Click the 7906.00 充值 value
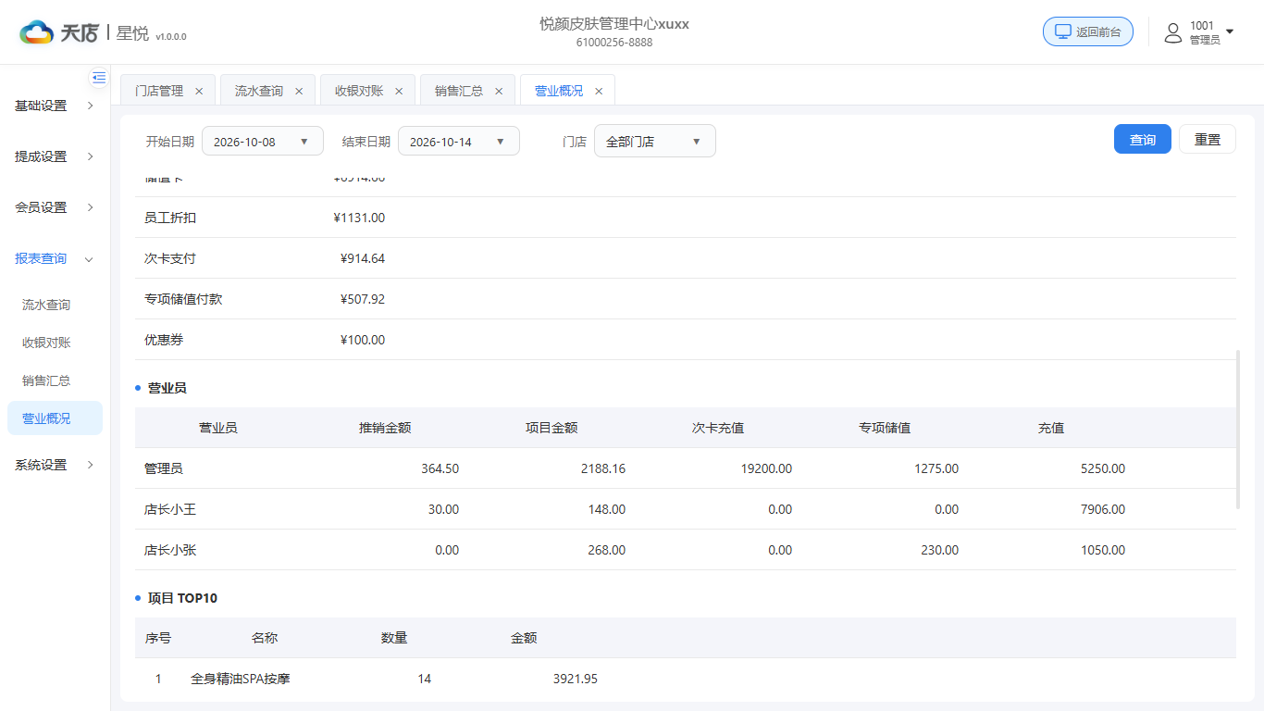Screen dimensions: 1264x711 (x=1103, y=509)
